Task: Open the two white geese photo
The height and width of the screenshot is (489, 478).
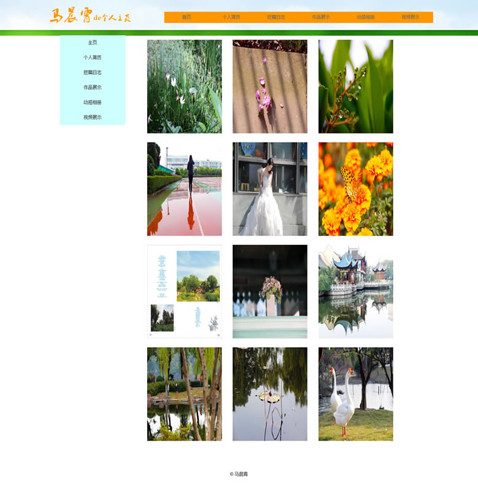Action: pos(355,394)
